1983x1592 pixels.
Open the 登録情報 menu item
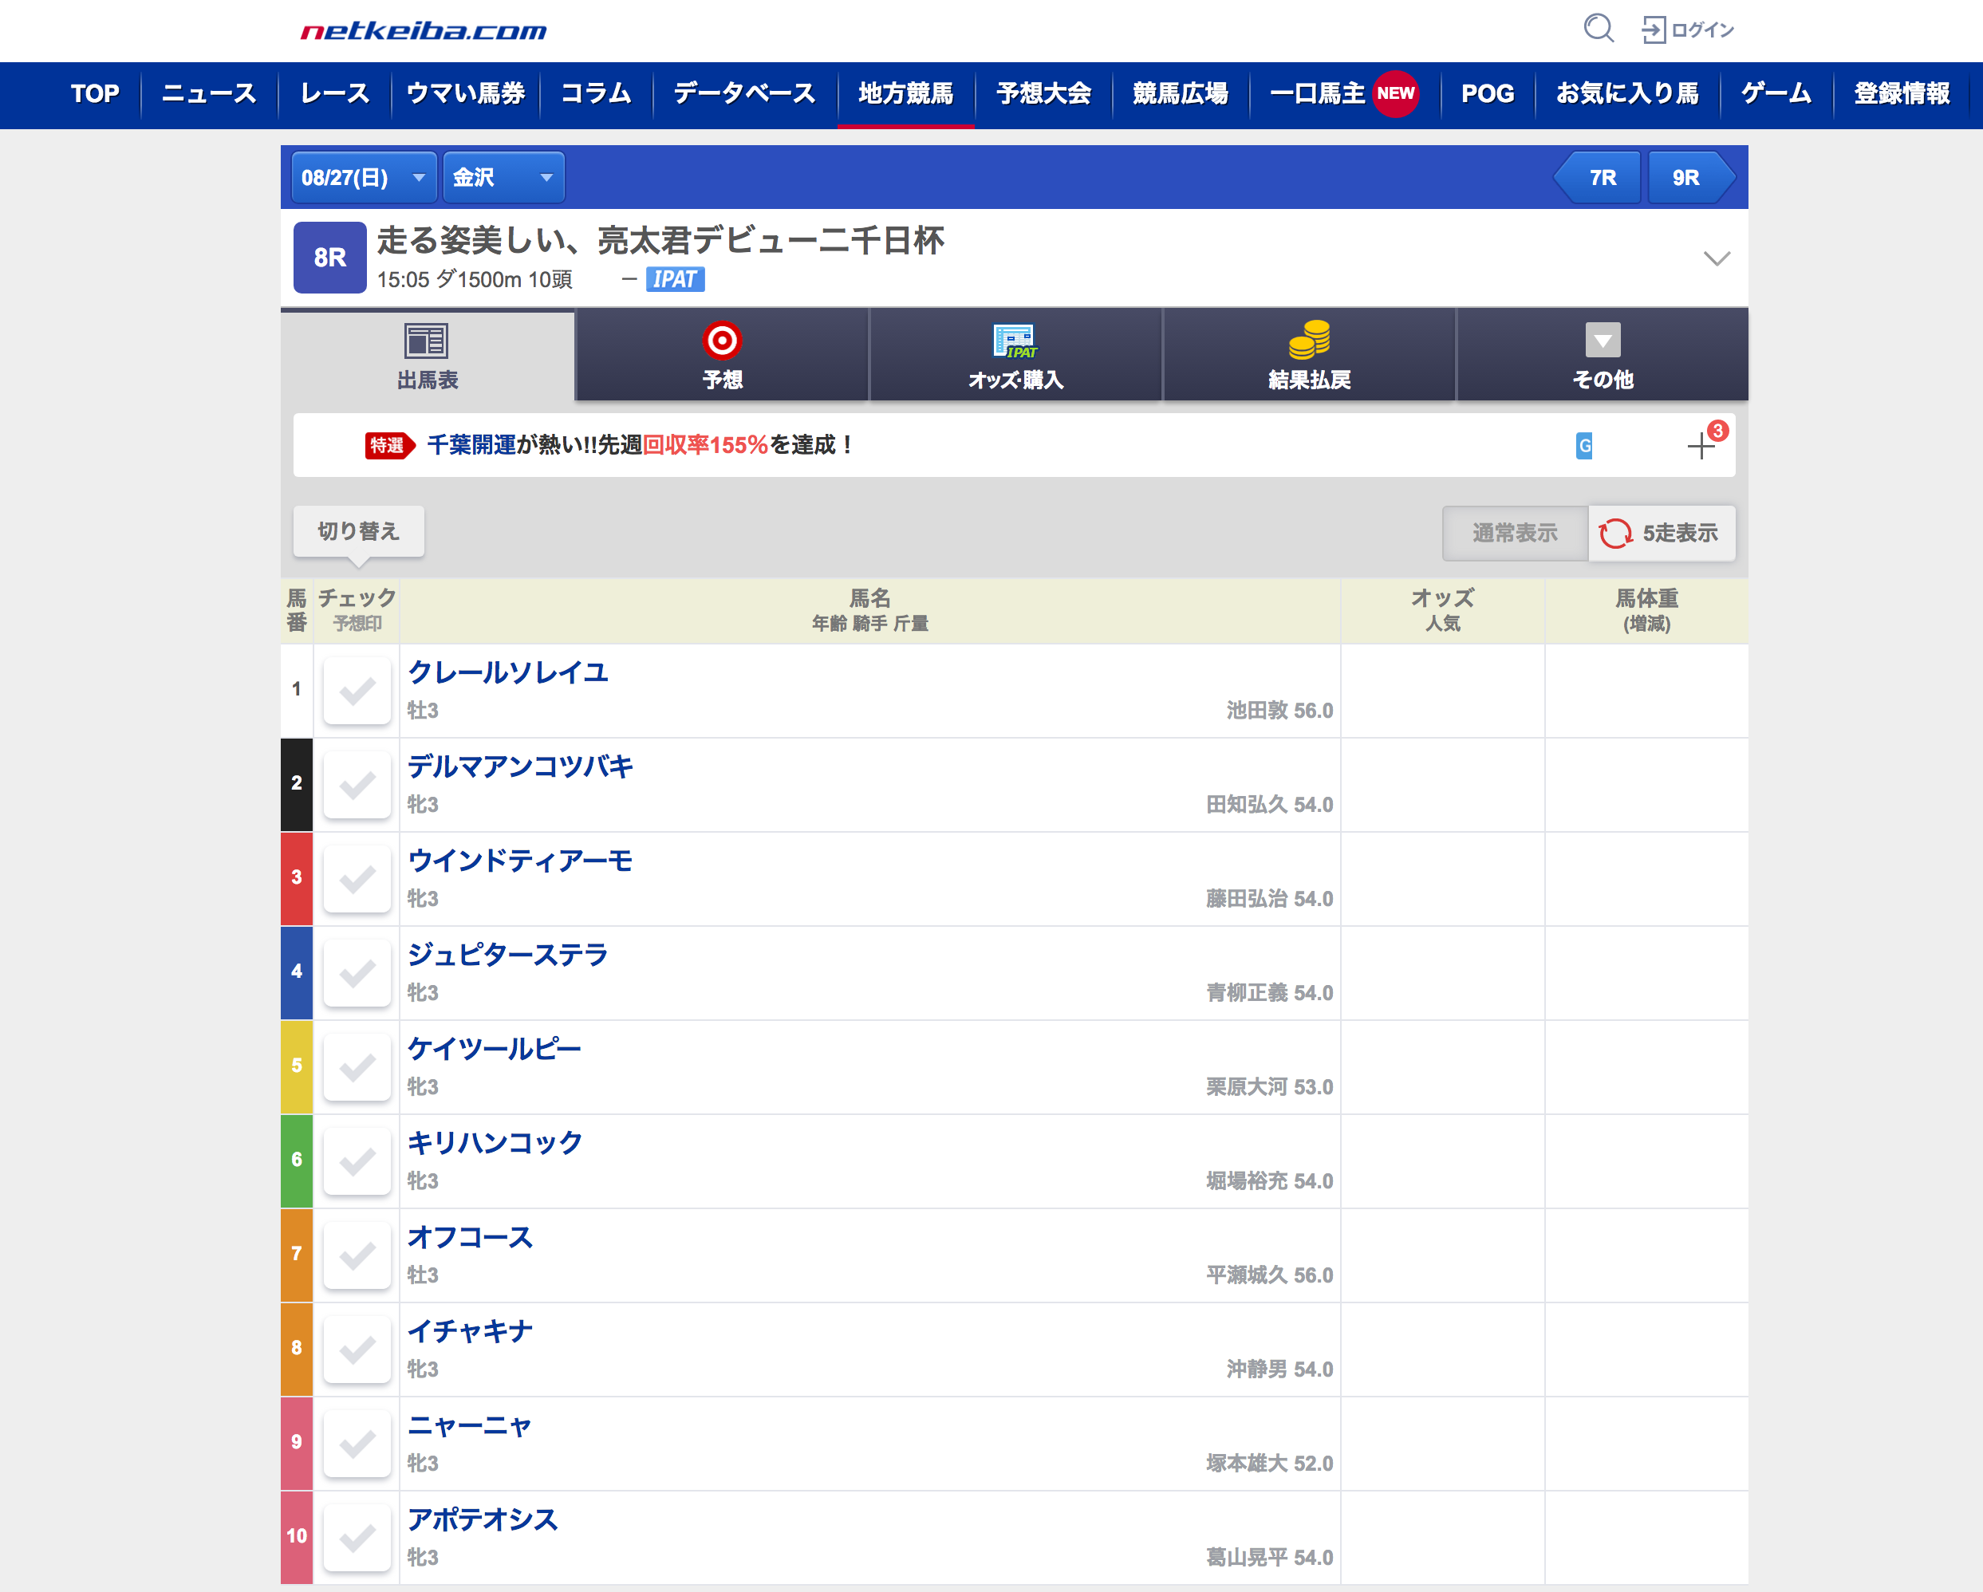(x=1902, y=94)
